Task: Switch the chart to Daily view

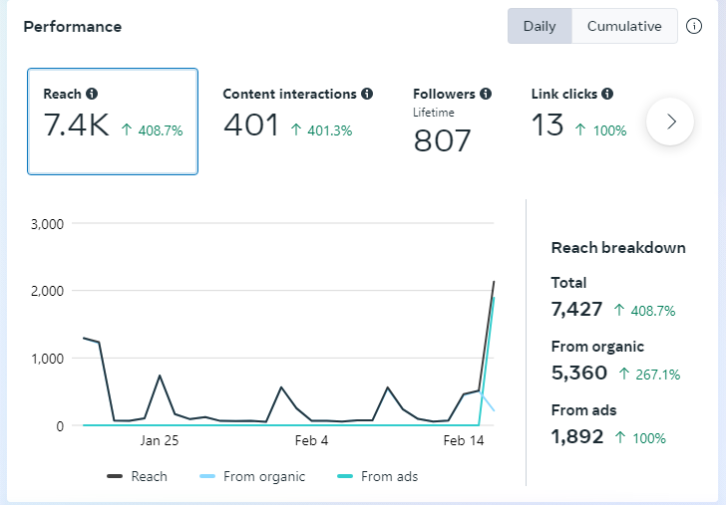Action: 540,27
